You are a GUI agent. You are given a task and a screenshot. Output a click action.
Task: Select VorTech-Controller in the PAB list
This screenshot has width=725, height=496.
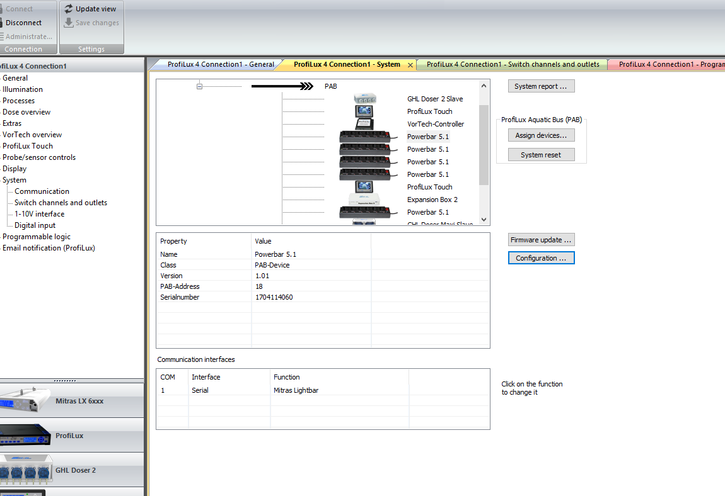[x=436, y=124]
